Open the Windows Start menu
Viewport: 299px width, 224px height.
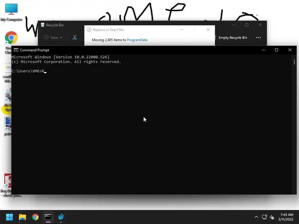tap(9, 217)
